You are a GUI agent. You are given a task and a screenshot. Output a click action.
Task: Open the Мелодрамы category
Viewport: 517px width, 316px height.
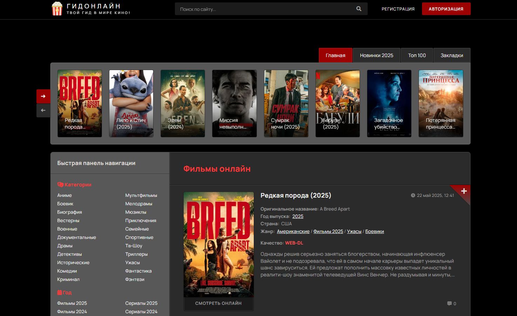[x=139, y=204]
